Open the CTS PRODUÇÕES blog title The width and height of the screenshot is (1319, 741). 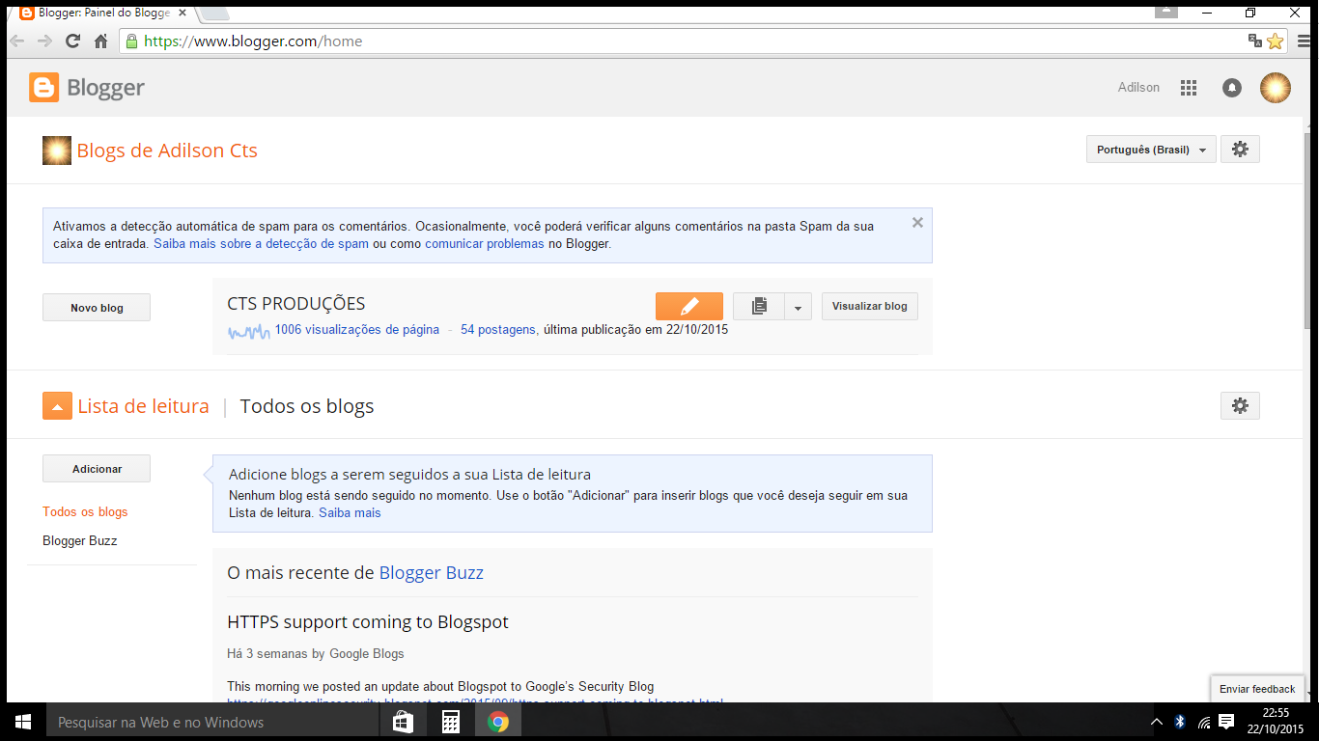coord(296,304)
